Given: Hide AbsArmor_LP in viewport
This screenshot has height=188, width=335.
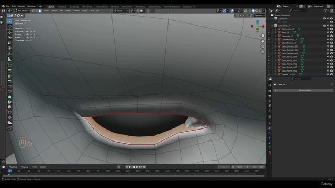Looking at the screenshot, I should [x=328, y=29].
